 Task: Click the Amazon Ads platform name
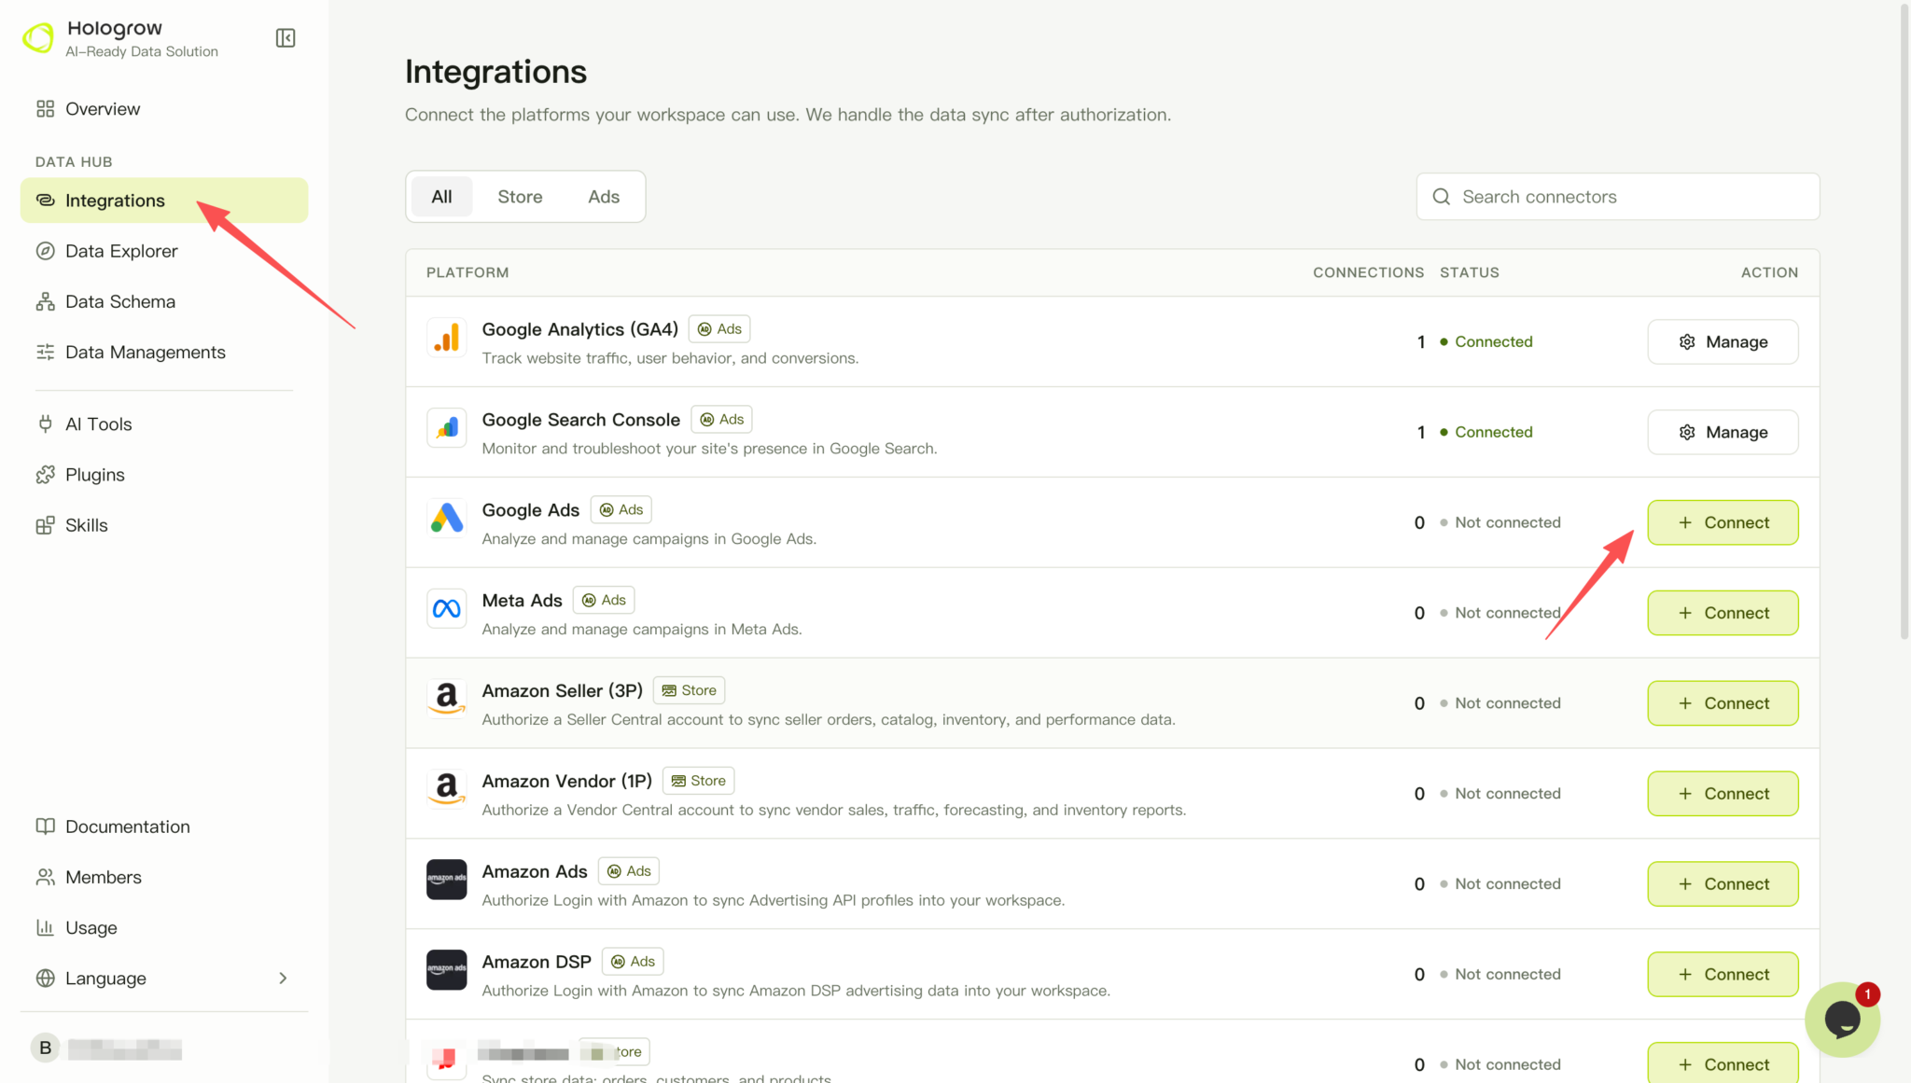coord(535,871)
